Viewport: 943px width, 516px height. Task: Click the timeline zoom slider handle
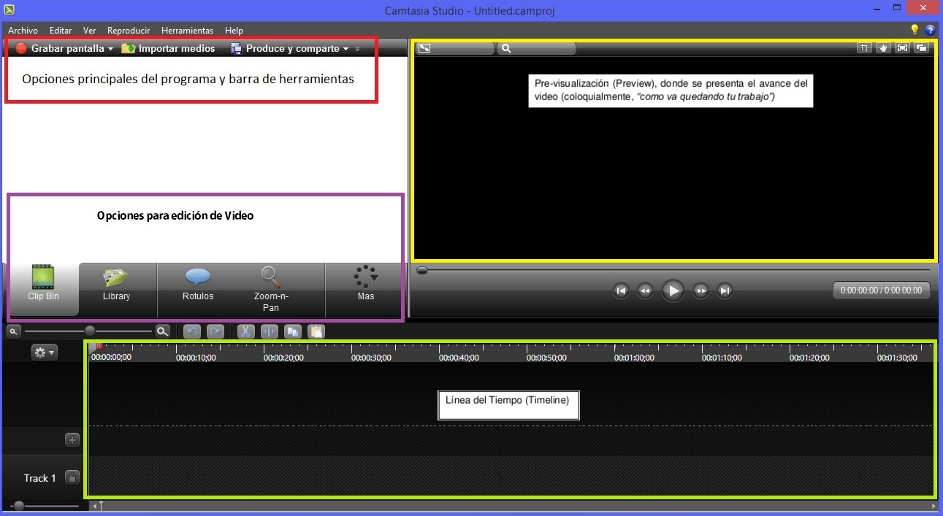coord(90,331)
